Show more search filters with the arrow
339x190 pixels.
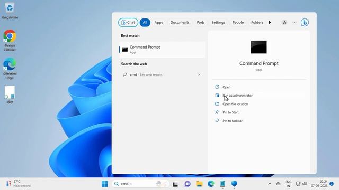(270, 22)
